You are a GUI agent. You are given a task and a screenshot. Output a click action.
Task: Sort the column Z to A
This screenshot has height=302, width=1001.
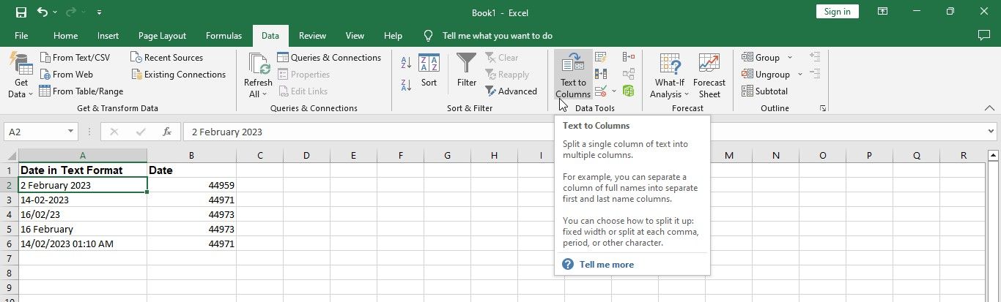click(406, 84)
